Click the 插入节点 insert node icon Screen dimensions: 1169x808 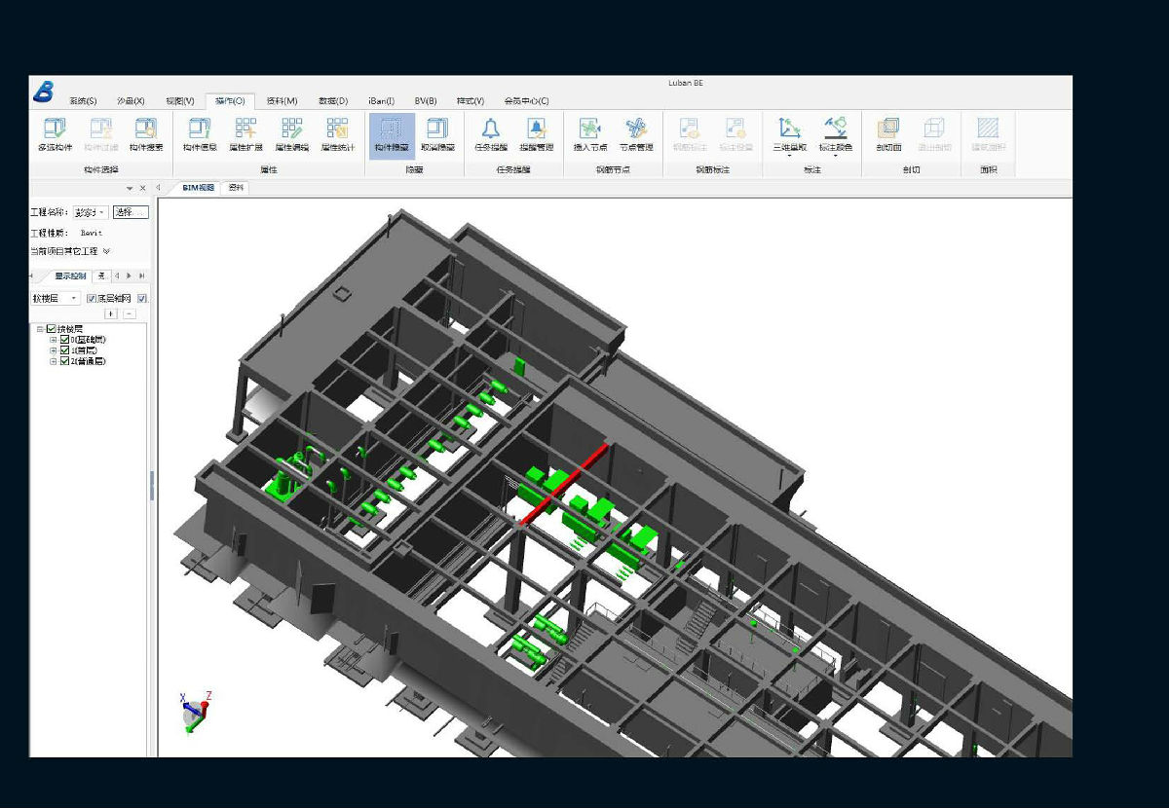point(589,134)
